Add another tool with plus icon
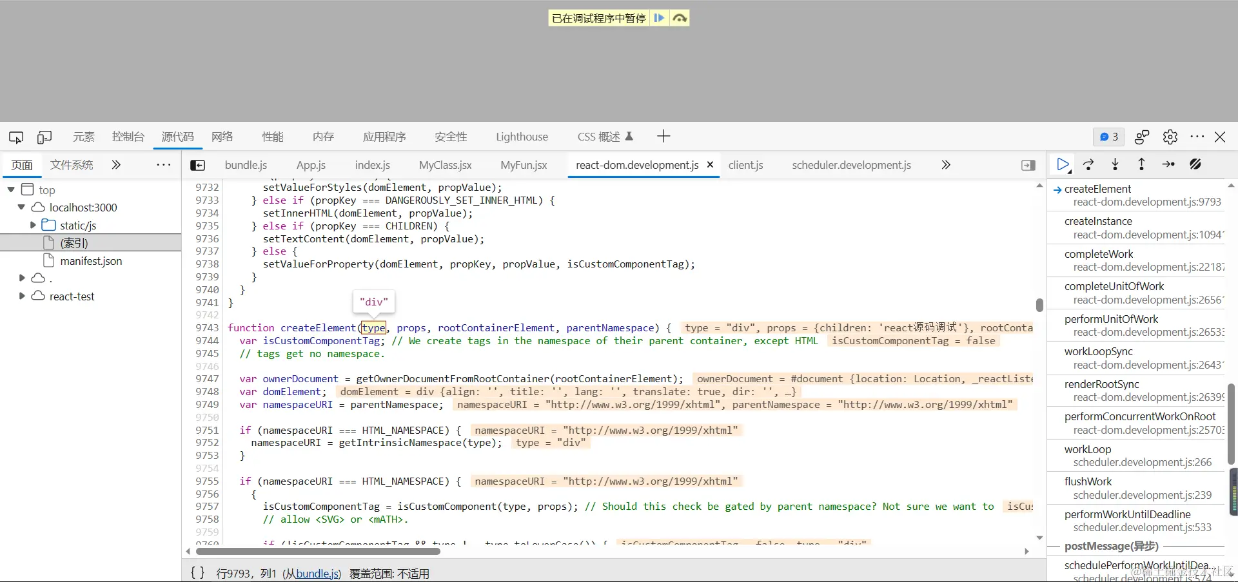The image size is (1238, 582). [663, 136]
